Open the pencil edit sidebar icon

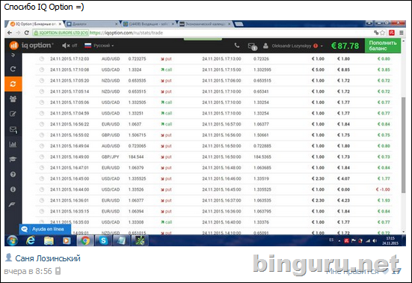pos(13,114)
